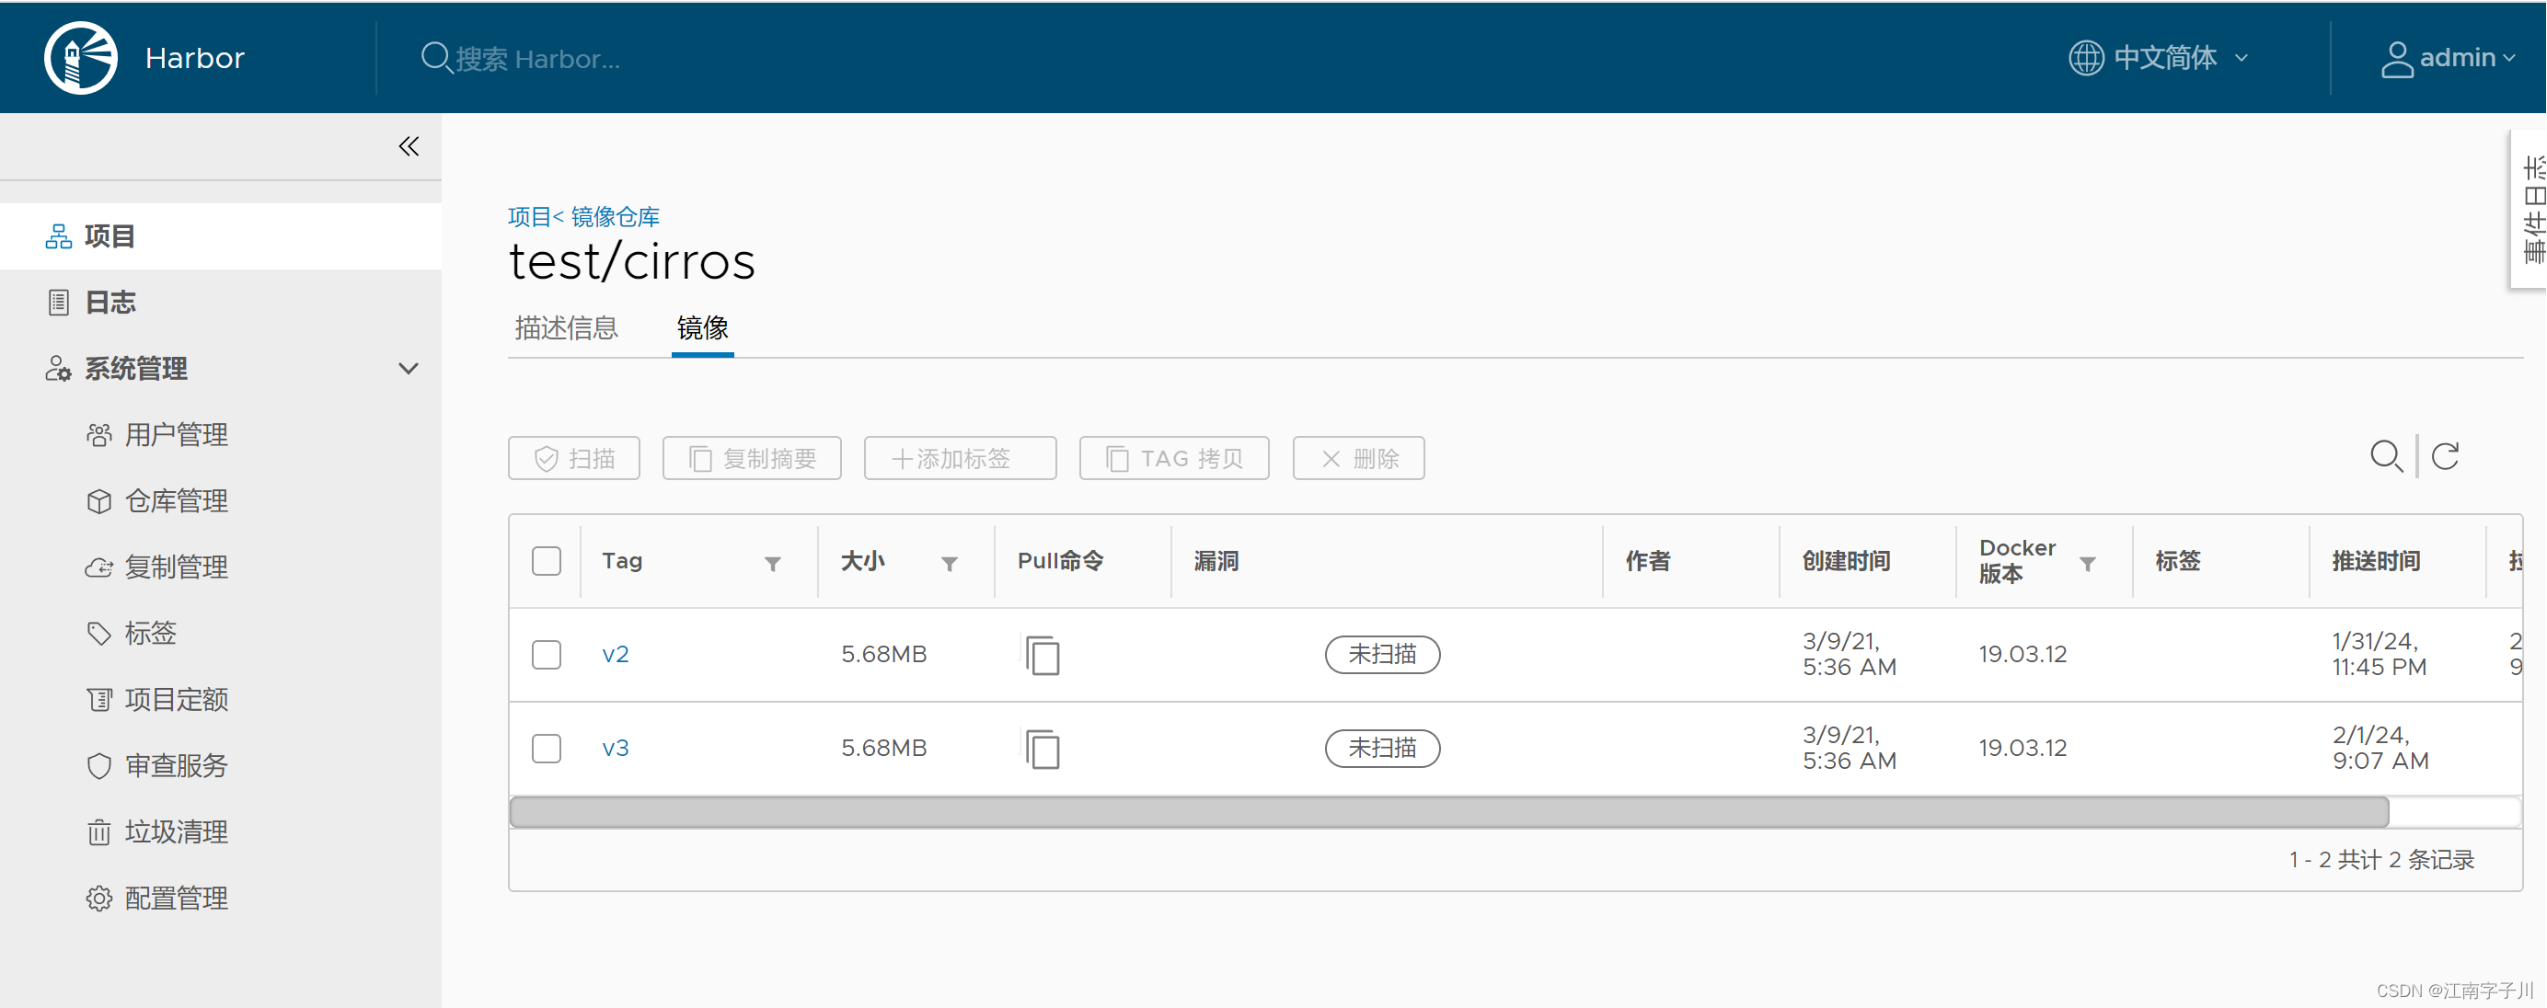Filter by Tag column funnel icon

(x=773, y=563)
